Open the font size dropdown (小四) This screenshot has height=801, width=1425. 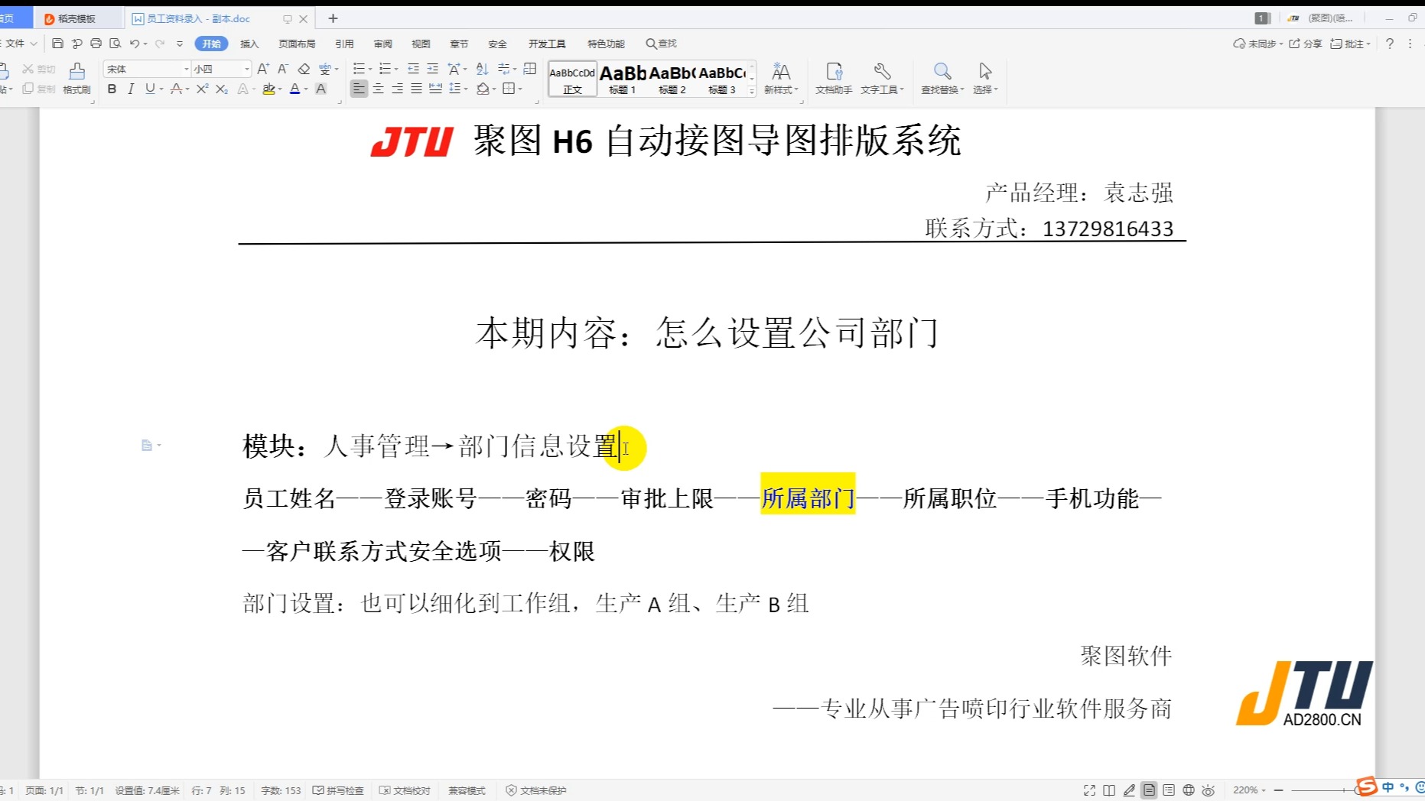click(x=246, y=69)
